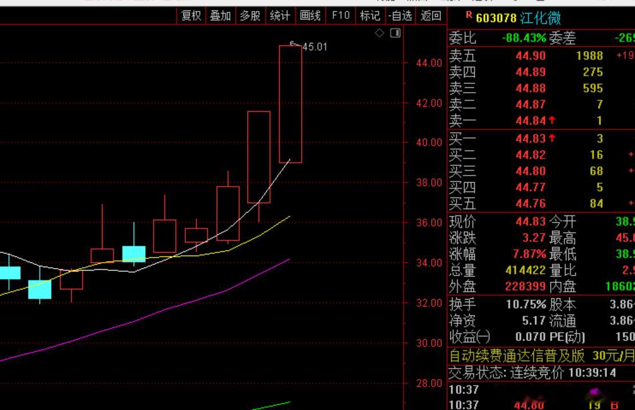Screen dimensions: 635x410
Task: Open the F10 company info
Action: click(x=341, y=16)
